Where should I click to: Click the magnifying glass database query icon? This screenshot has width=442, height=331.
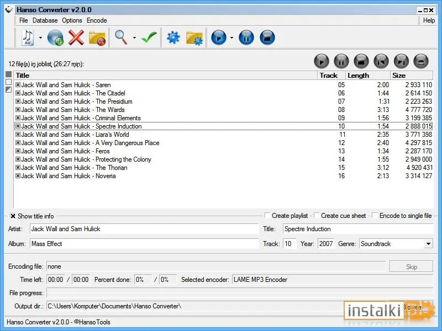pyautogui.click(x=121, y=38)
